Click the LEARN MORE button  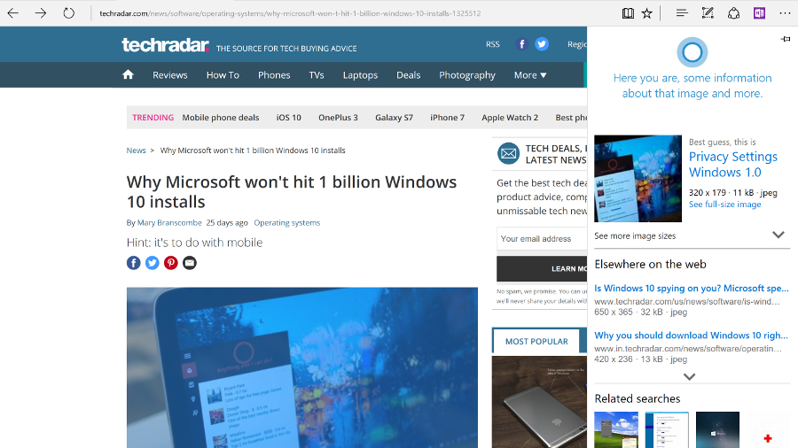pyautogui.click(x=542, y=268)
